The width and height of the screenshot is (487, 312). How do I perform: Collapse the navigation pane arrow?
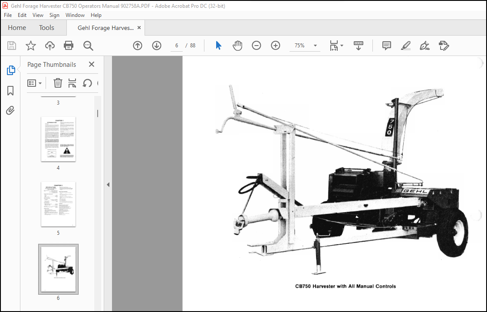click(x=108, y=185)
